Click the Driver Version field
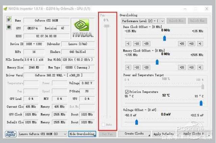 [59, 75]
